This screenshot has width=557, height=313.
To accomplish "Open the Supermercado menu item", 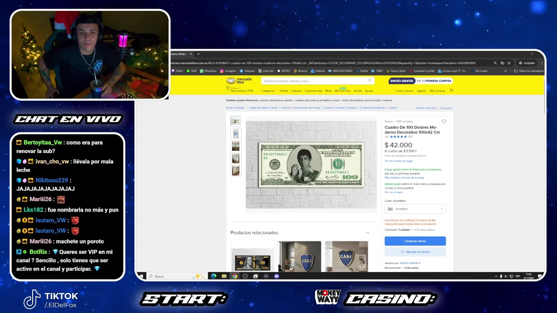I will tap(313, 91).
